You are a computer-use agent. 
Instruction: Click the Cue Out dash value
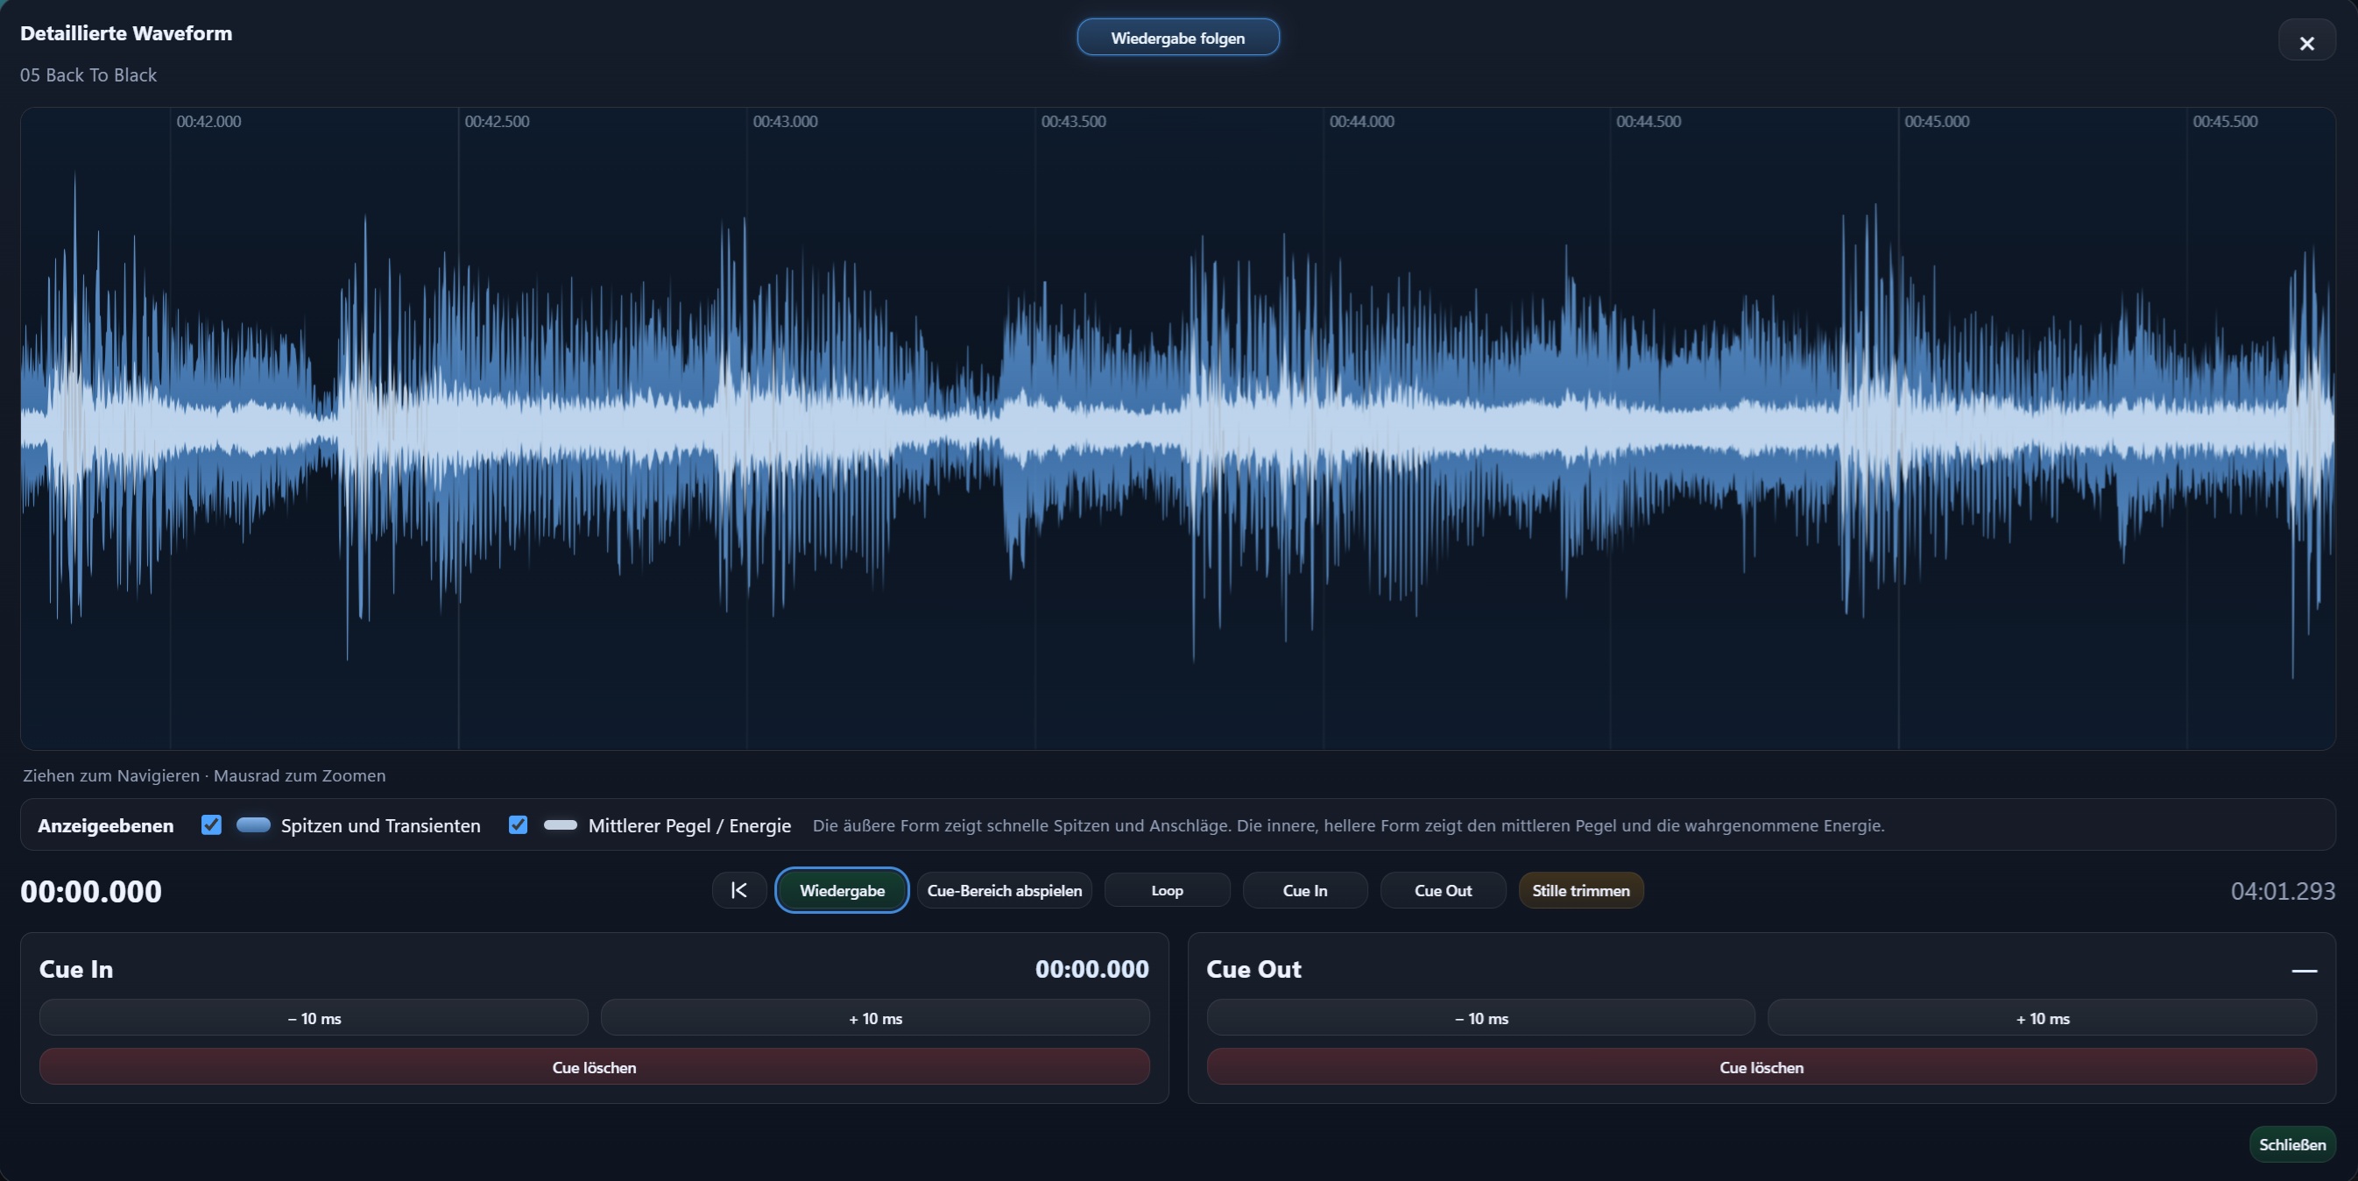pyautogui.click(x=2304, y=970)
